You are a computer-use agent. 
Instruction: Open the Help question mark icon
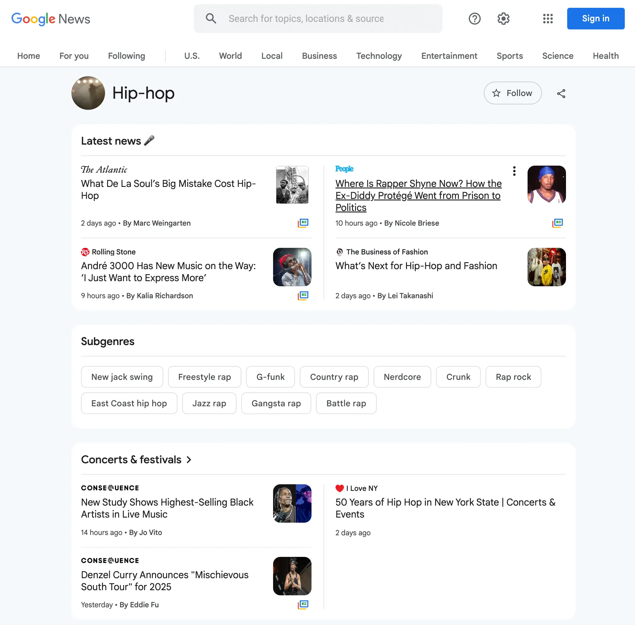coord(474,19)
